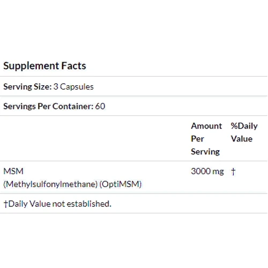Click the word Value in column header
This screenshot has height=268, width=268.
[x=242, y=139]
